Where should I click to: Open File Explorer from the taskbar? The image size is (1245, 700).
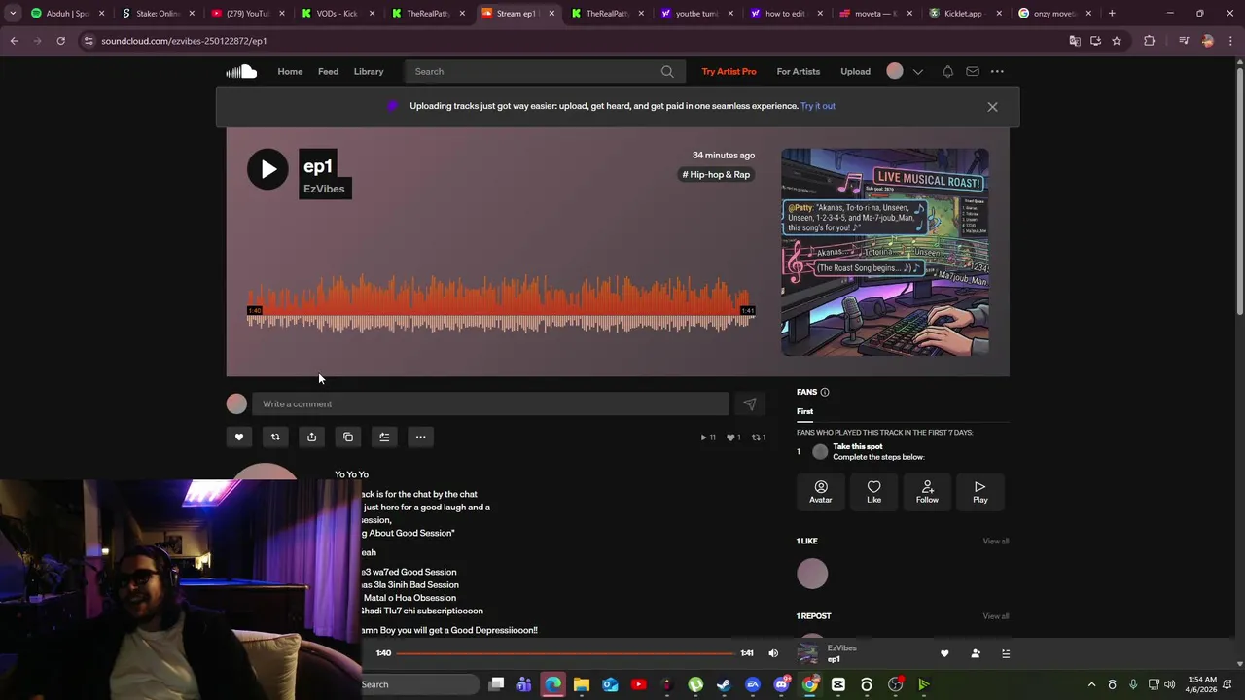582,684
